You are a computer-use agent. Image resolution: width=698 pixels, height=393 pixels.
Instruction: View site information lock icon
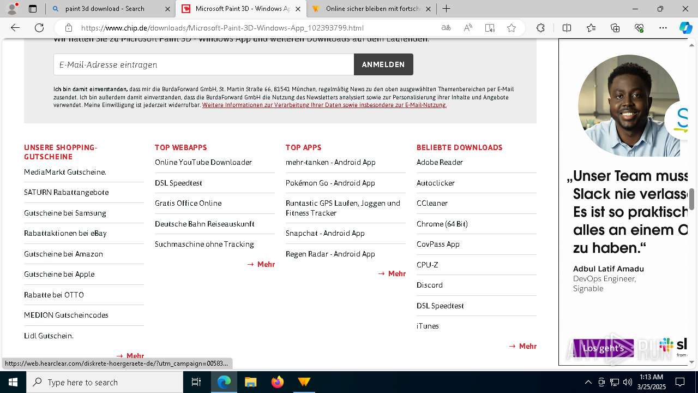68,28
